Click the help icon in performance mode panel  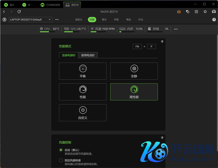tap(162, 42)
